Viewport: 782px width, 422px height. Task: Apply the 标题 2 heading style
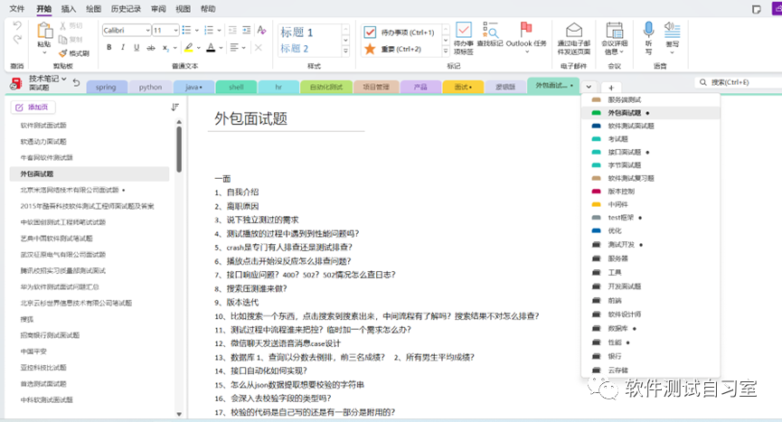294,48
